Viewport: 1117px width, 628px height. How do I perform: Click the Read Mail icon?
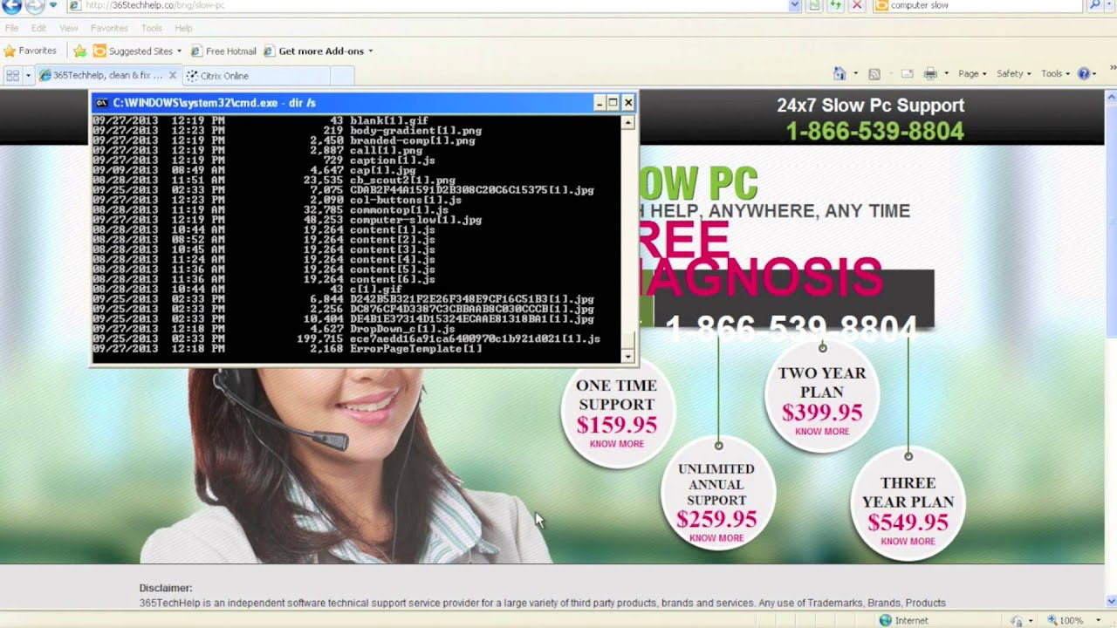(907, 74)
